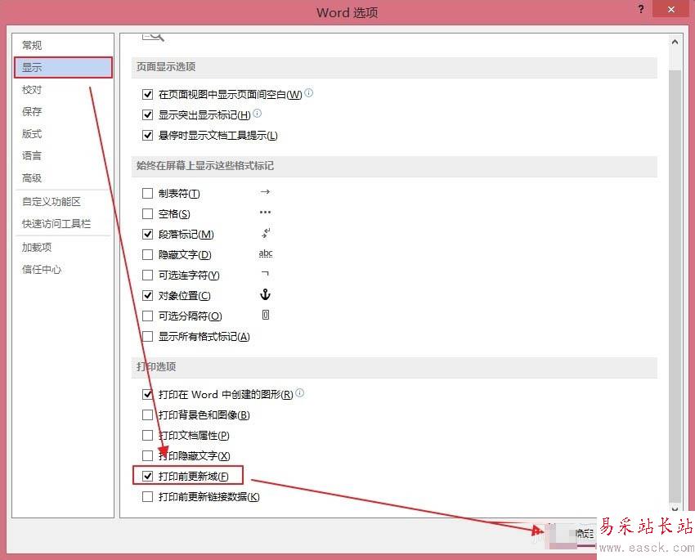695x560 pixels.
Task: Click the optional break symbol icon
Action: 266,315
